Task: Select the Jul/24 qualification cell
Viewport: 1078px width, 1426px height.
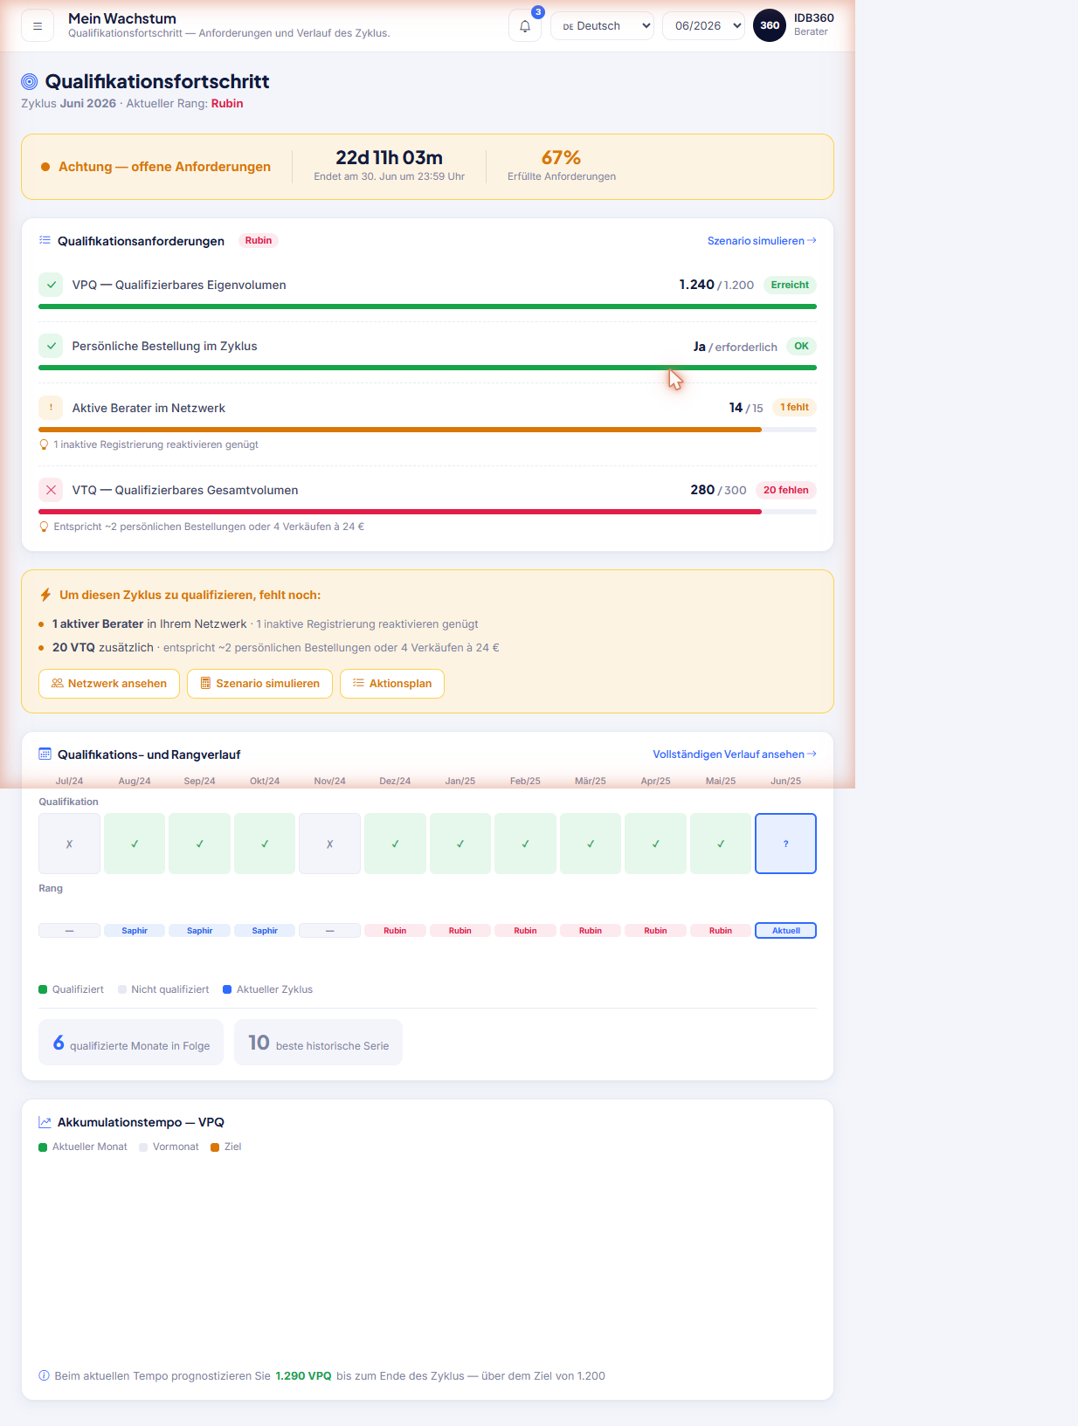Action: [69, 844]
